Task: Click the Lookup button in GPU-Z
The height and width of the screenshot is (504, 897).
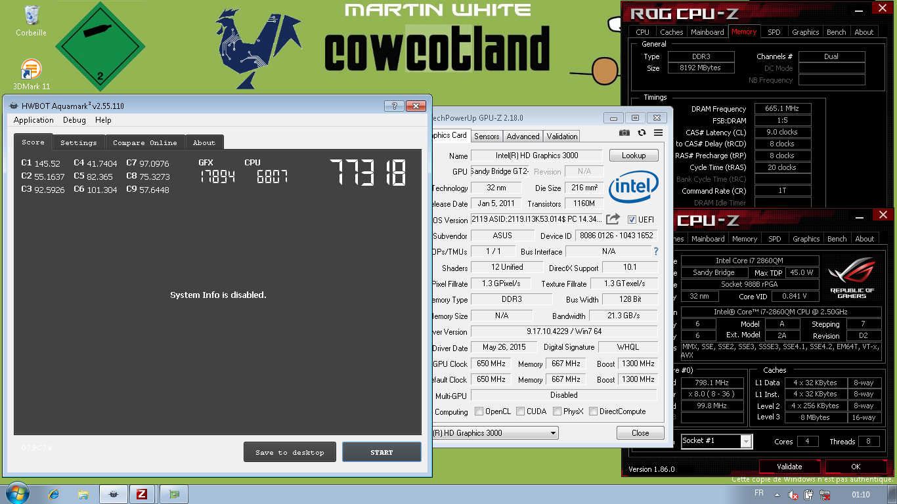Action: tap(634, 156)
